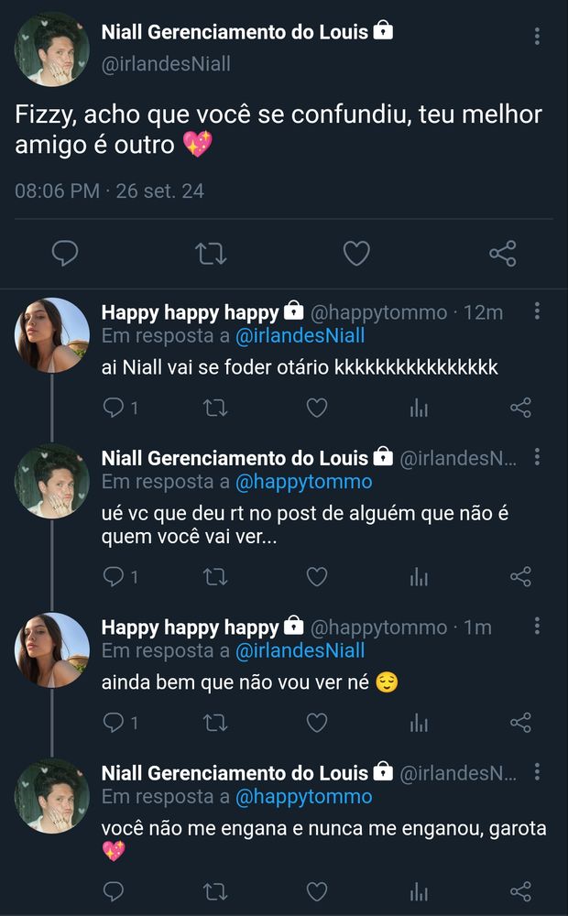Open more options on the last Niall reply
568x916 pixels.
pyautogui.click(x=537, y=772)
